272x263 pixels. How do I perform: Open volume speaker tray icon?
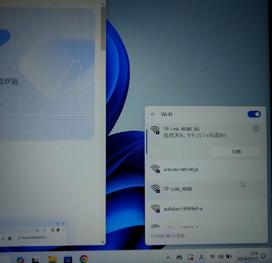tap(220, 257)
